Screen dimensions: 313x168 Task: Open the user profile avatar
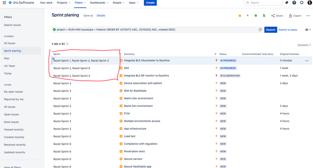(310, 3)
